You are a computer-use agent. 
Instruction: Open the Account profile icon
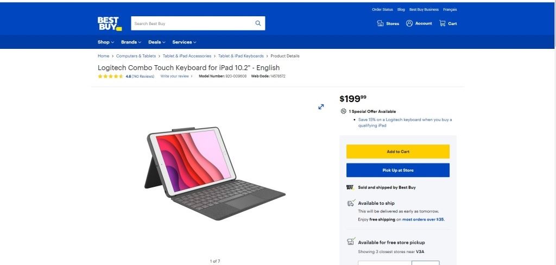tap(409, 23)
